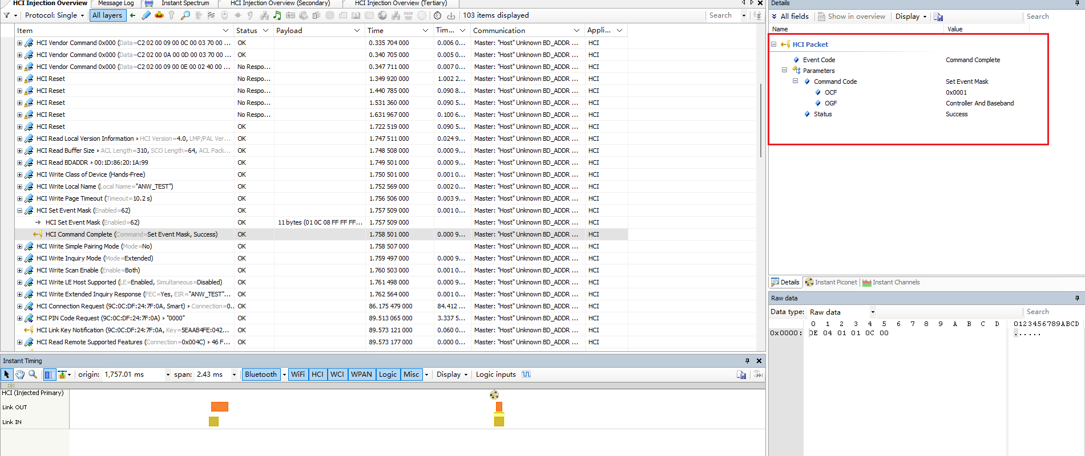Switch to the Instant Channels tab
This screenshot has height=456, width=1085.
tap(891, 282)
